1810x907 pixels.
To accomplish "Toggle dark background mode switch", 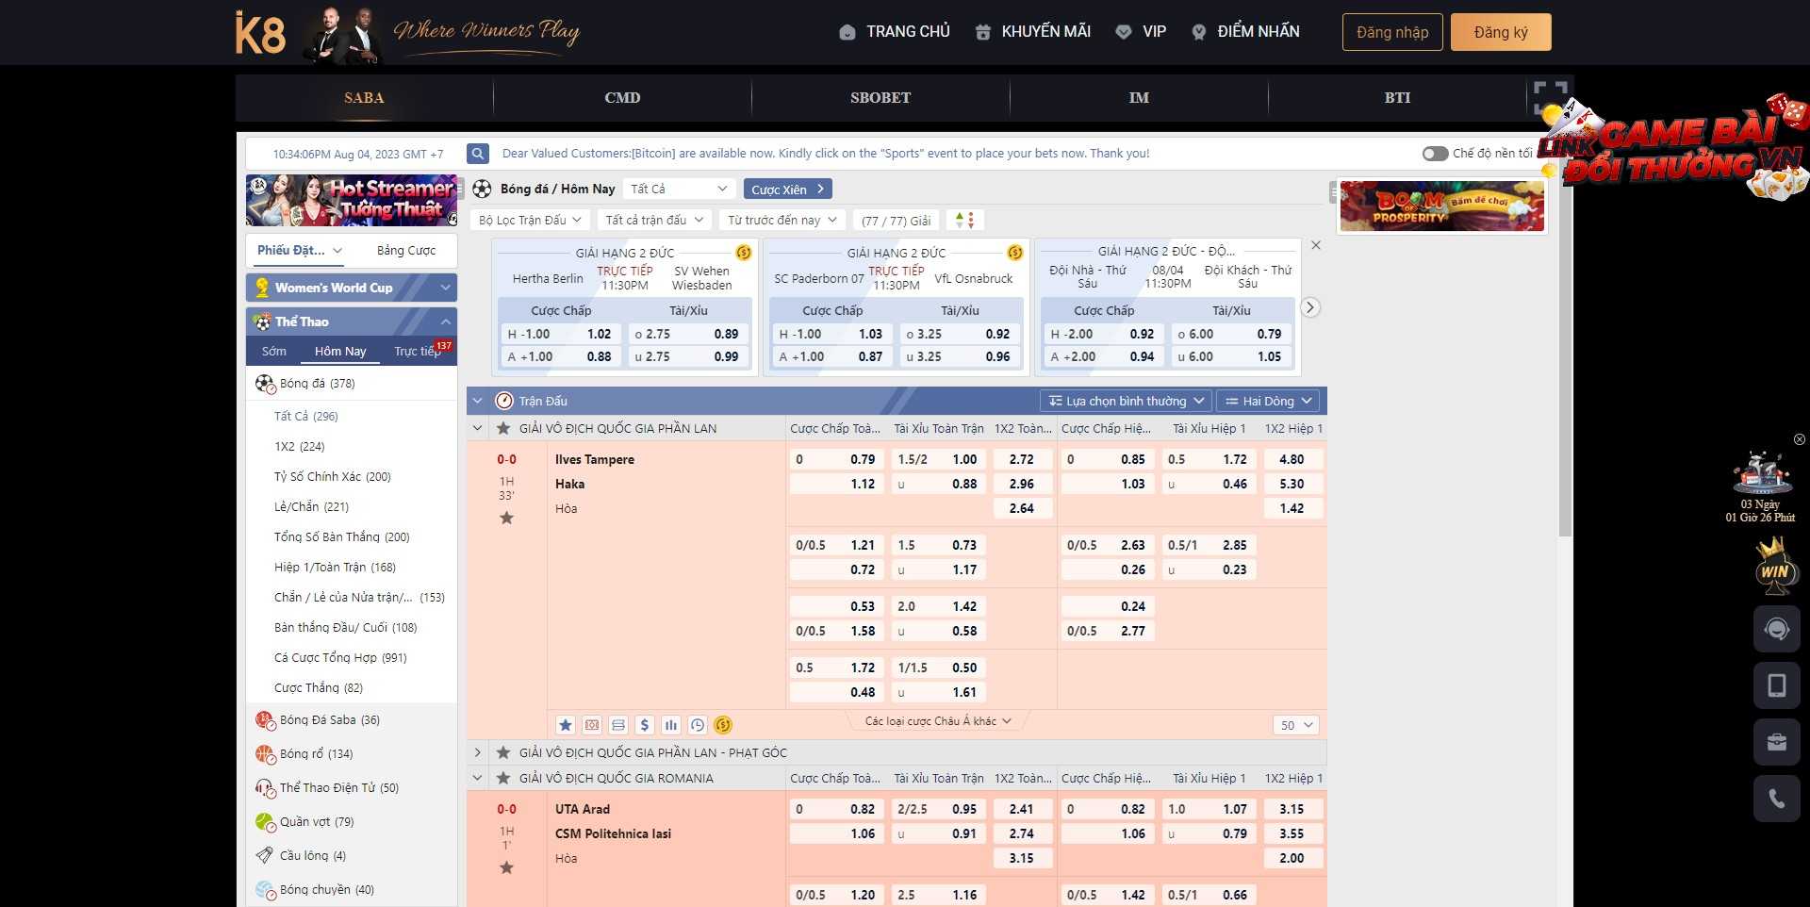I will [x=1435, y=154].
